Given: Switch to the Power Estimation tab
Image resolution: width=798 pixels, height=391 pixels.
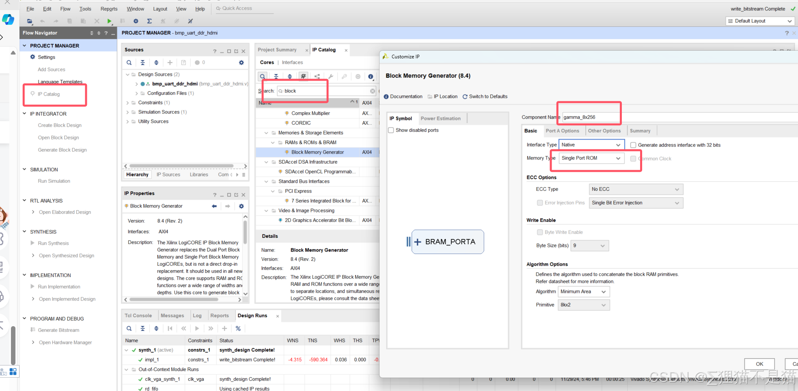Looking at the screenshot, I should (x=441, y=118).
